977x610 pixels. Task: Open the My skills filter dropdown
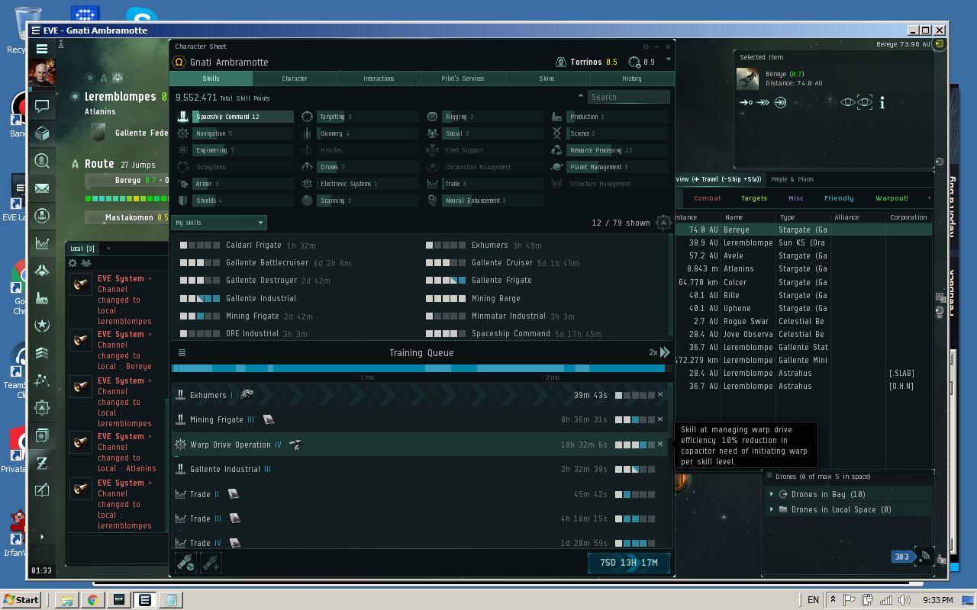[220, 223]
